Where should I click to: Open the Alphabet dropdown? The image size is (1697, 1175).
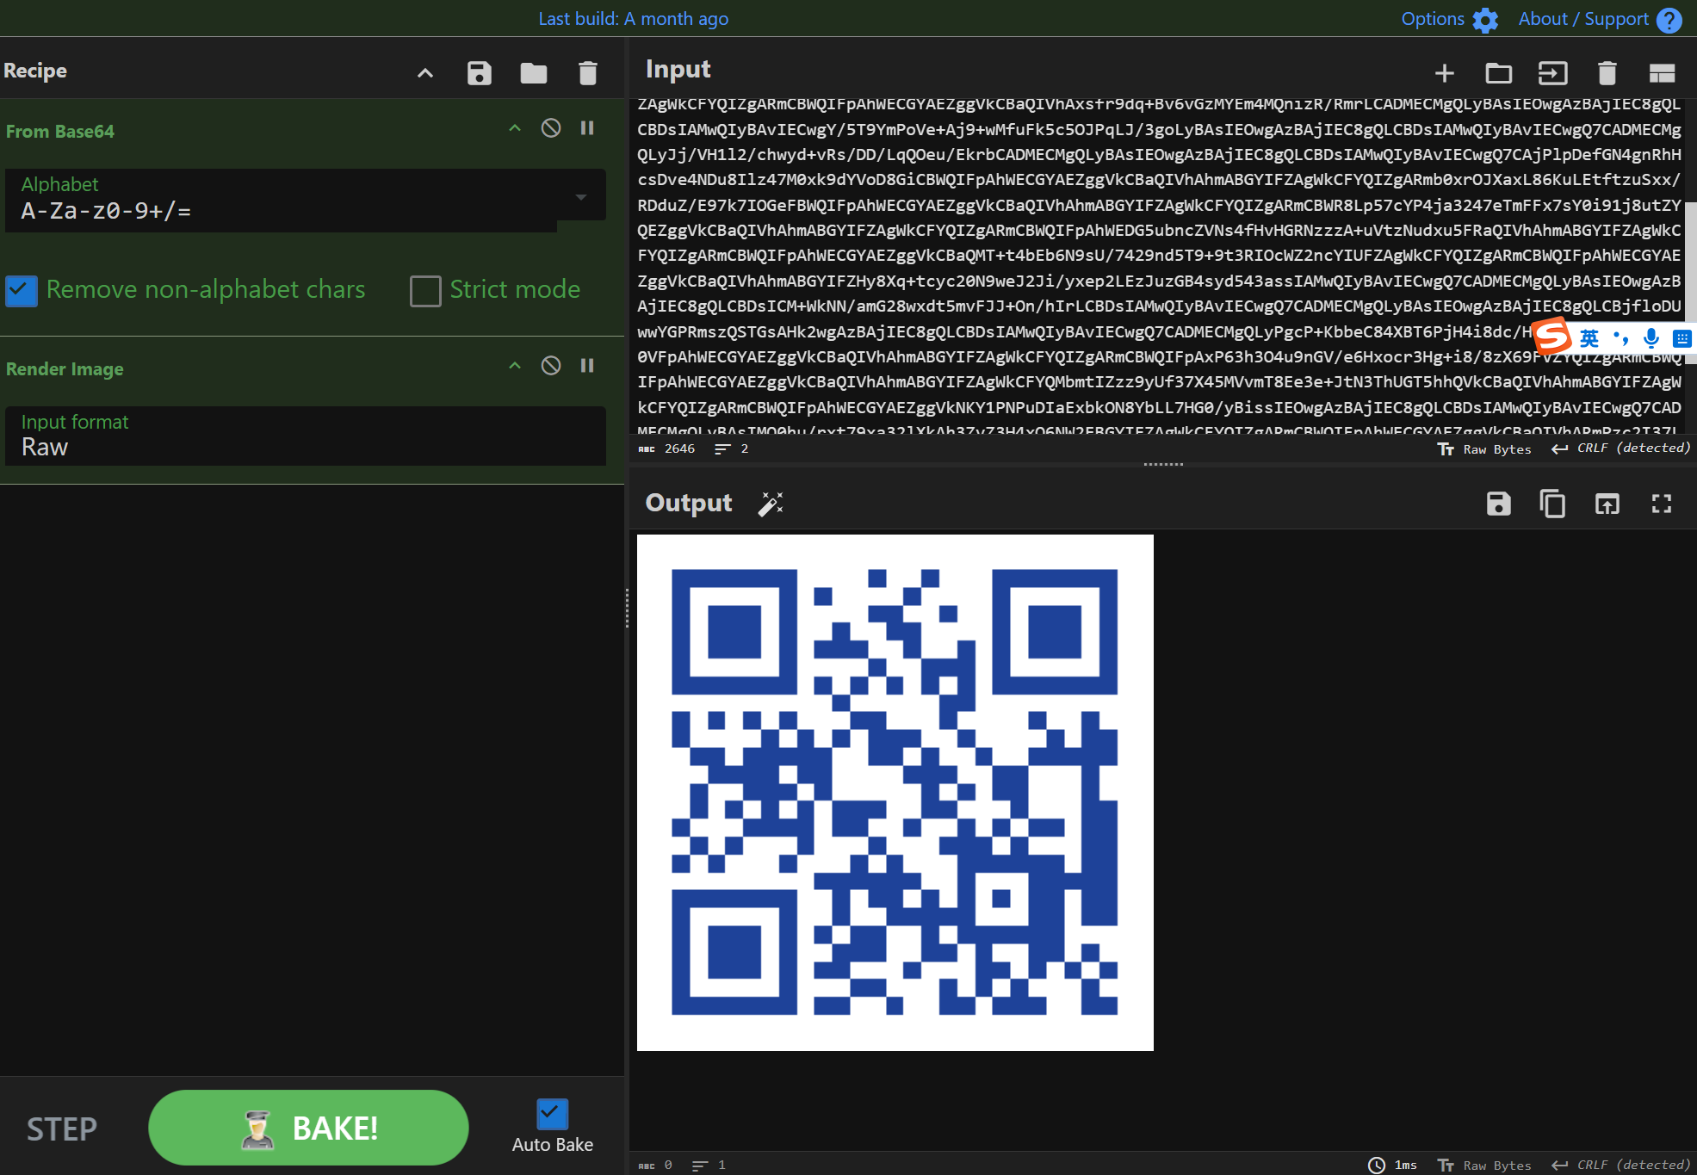[x=582, y=195]
